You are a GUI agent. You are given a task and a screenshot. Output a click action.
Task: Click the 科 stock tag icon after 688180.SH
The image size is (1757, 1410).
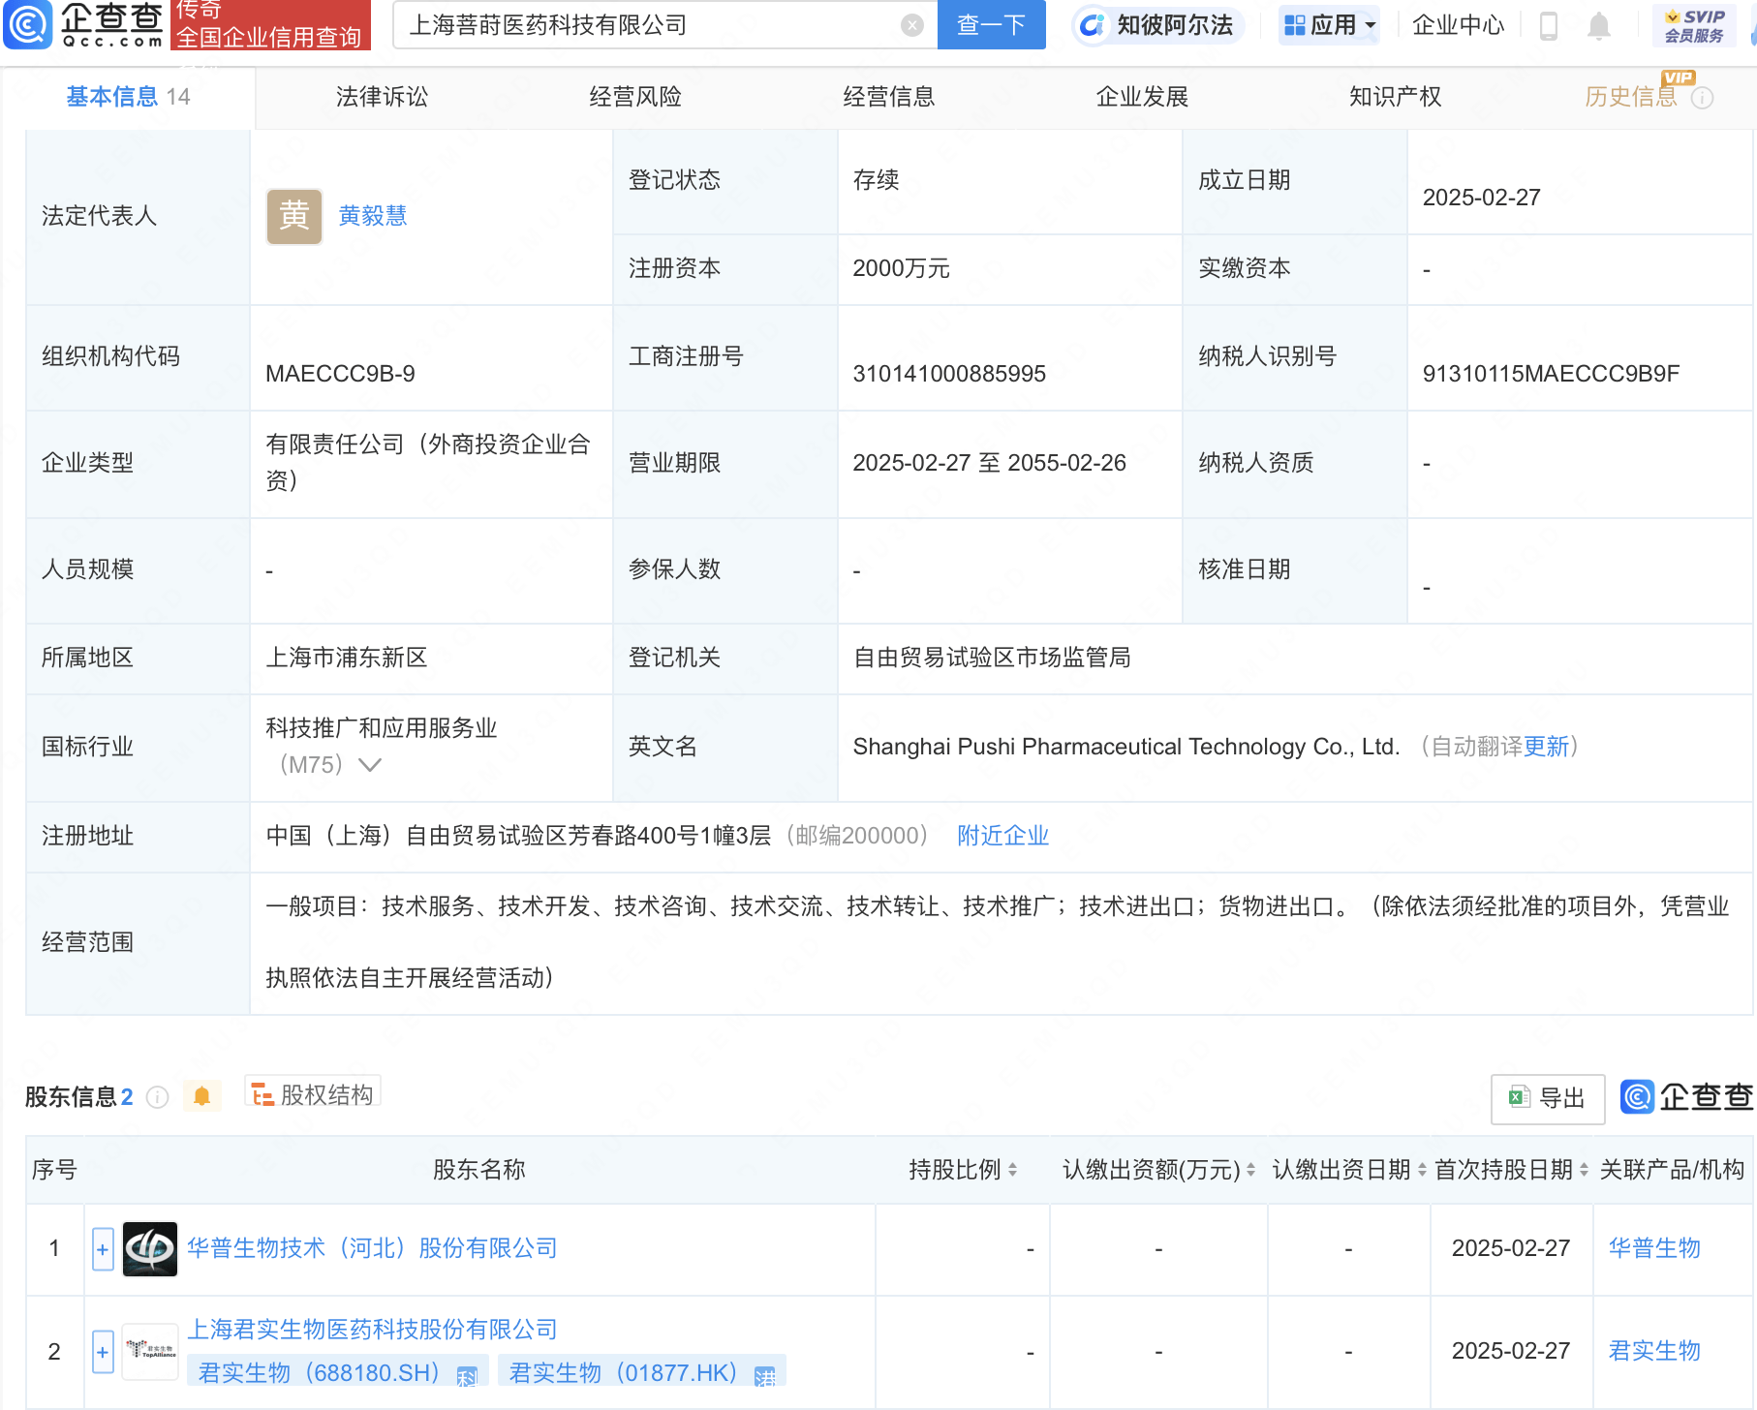point(467,1376)
